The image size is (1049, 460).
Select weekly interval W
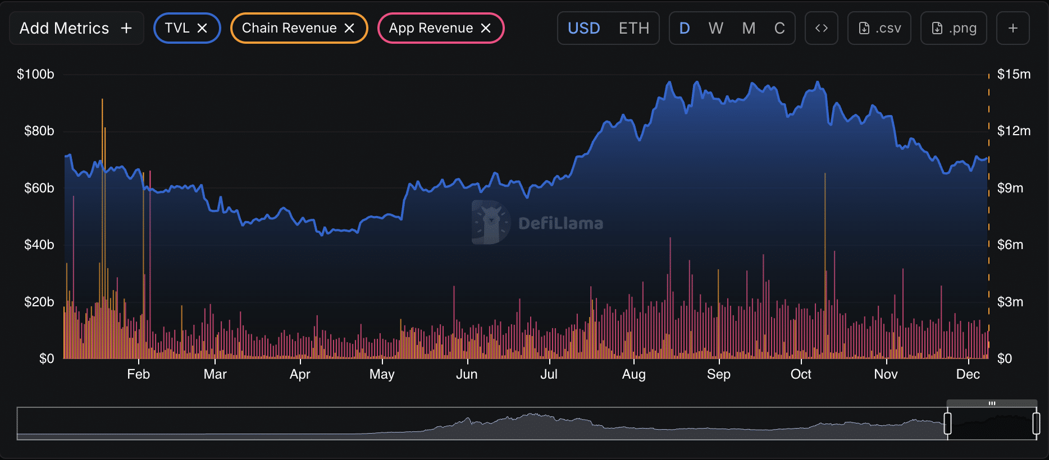pos(715,28)
